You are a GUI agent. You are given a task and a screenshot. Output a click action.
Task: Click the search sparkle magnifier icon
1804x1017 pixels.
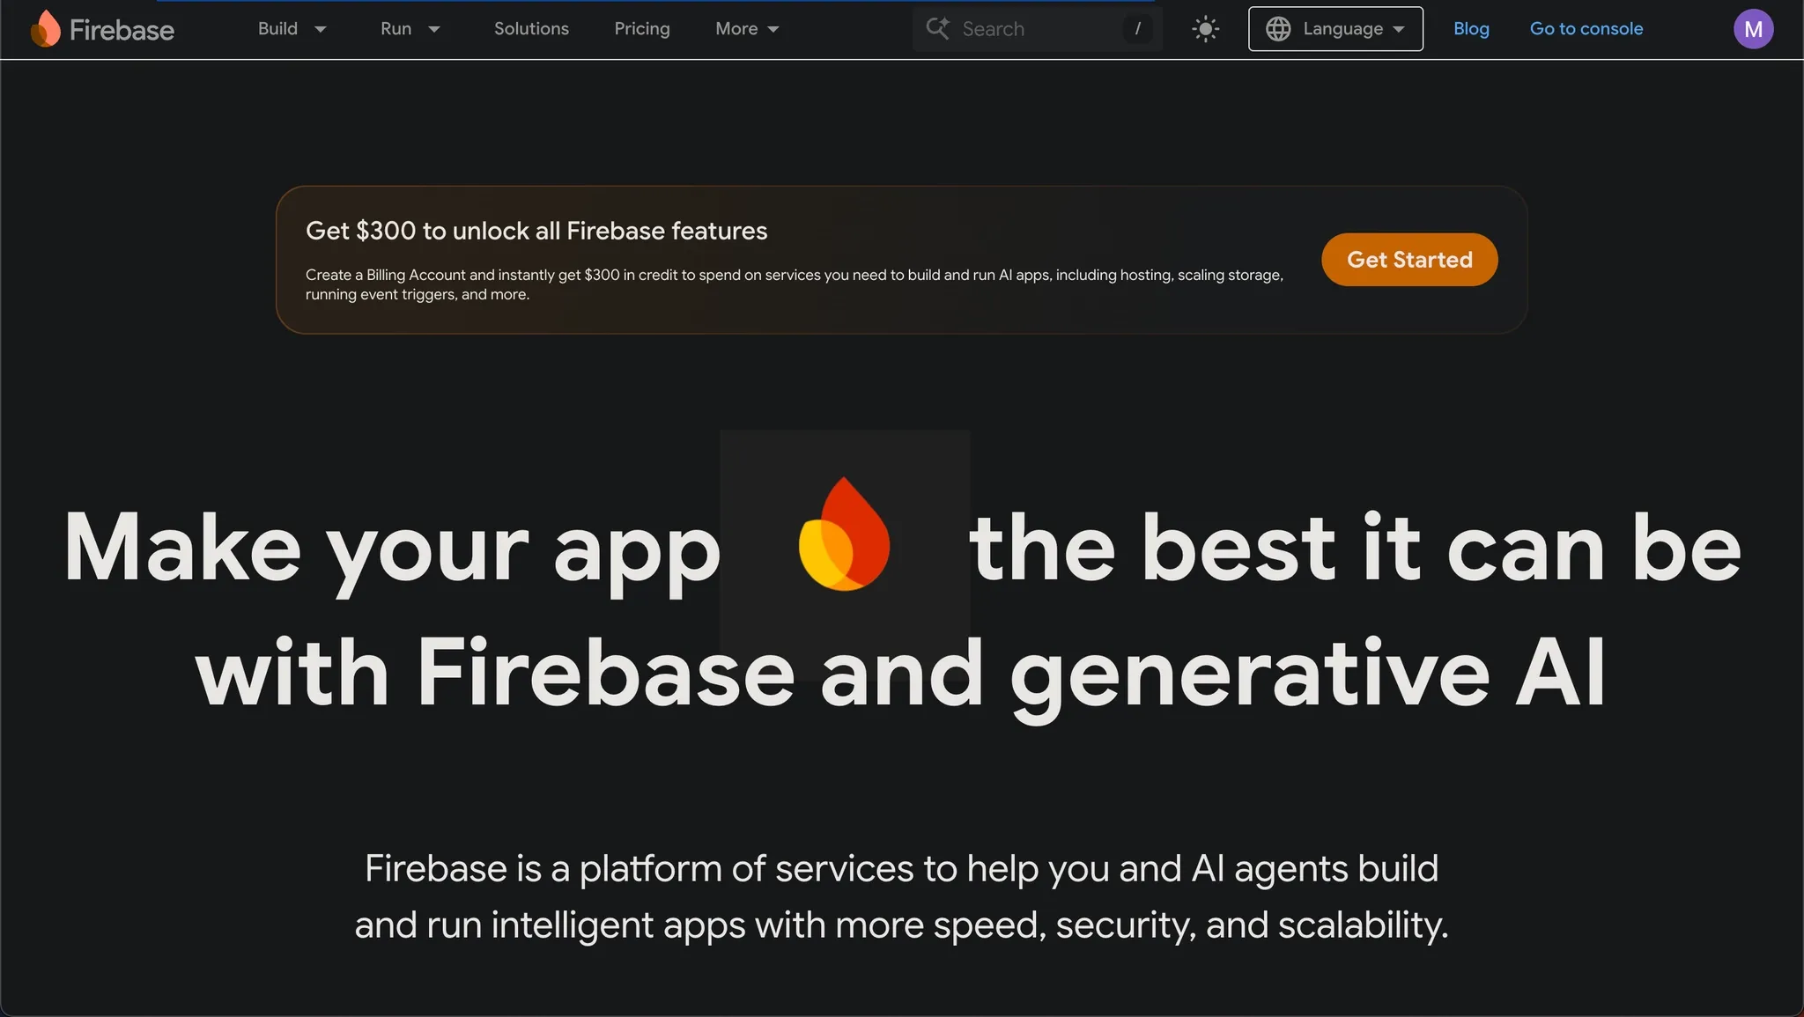coord(937,28)
